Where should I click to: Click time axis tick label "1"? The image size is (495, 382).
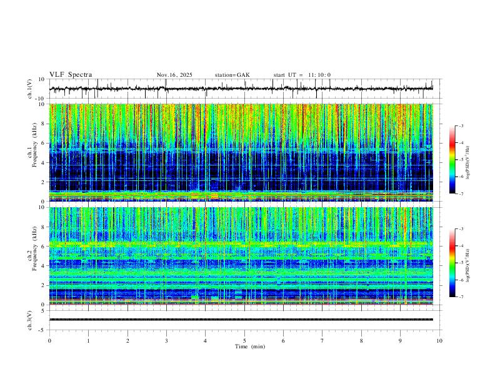(88, 341)
